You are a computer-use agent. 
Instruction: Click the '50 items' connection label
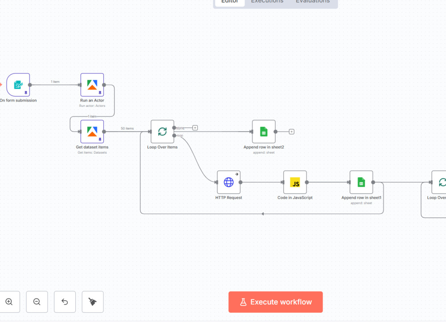(x=127, y=128)
